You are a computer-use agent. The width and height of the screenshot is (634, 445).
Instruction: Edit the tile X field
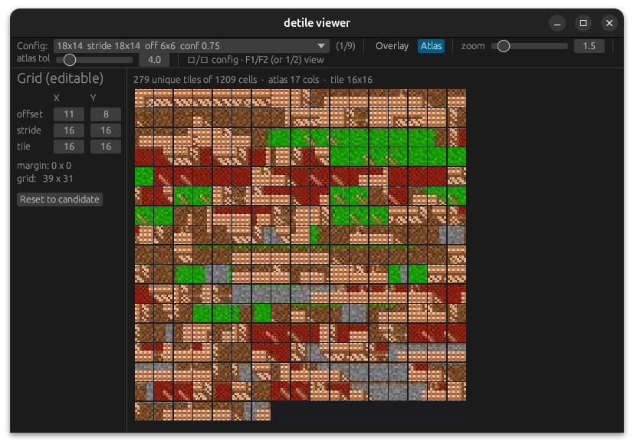click(69, 147)
